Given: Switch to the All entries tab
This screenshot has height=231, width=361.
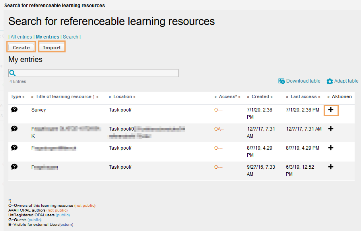Looking at the screenshot, I should click(21, 37).
